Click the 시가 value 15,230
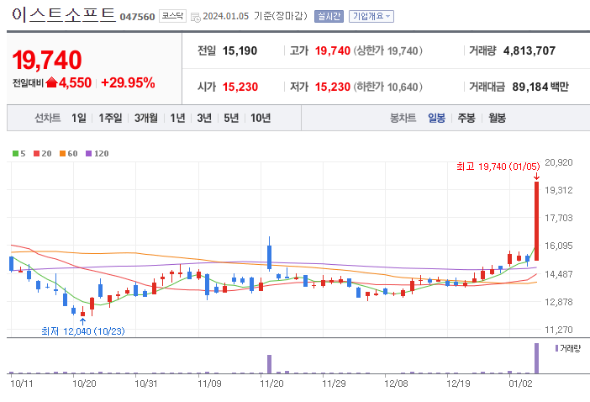The width and height of the screenshot is (590, 402). click(240, 87)
